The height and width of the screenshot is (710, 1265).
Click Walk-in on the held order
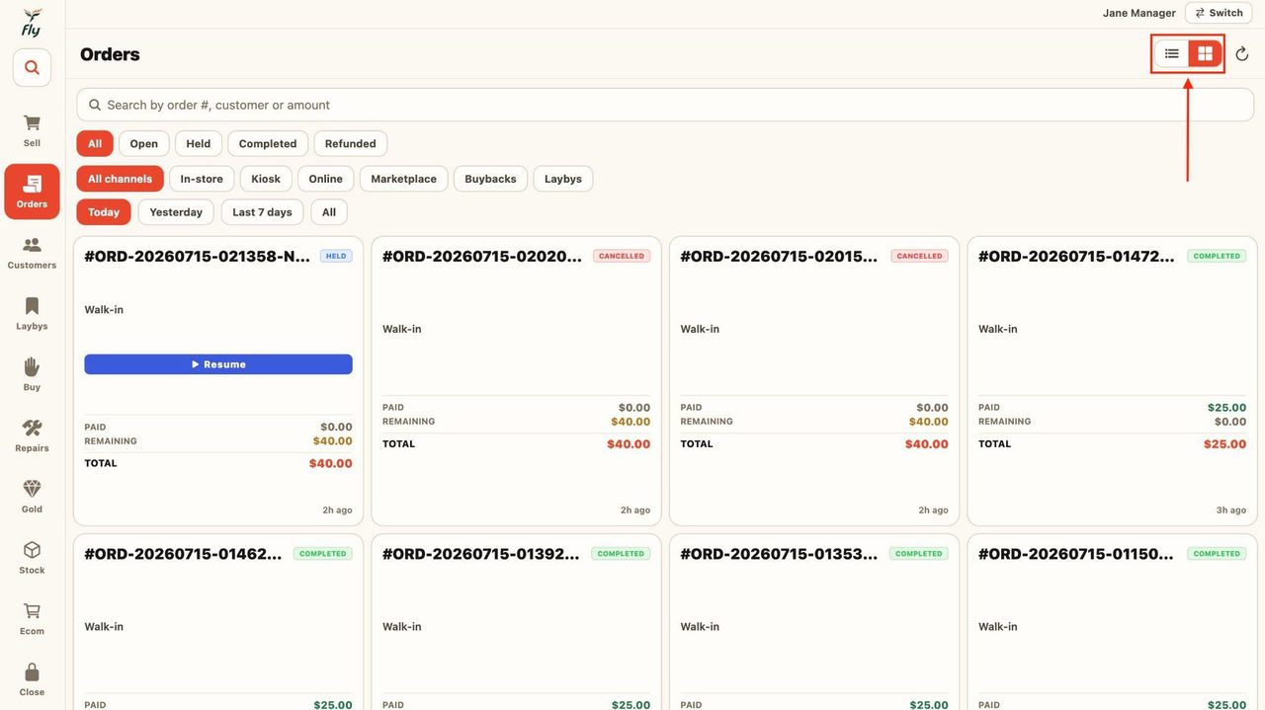(104, 310)
